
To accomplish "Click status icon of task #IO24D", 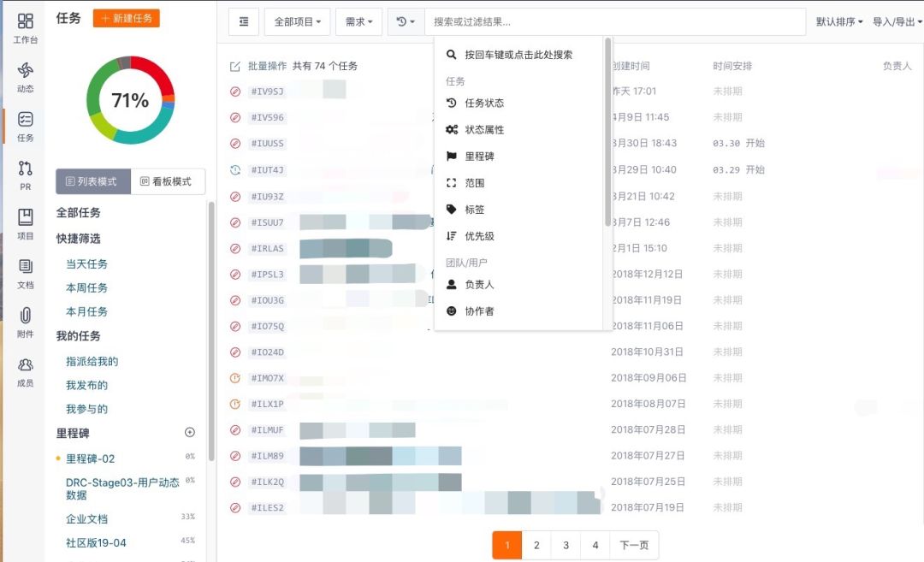I will pyautogui.click(x=235, y=352).
